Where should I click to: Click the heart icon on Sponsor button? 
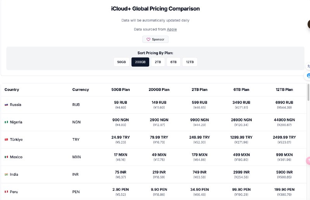[x=148, y=39]
